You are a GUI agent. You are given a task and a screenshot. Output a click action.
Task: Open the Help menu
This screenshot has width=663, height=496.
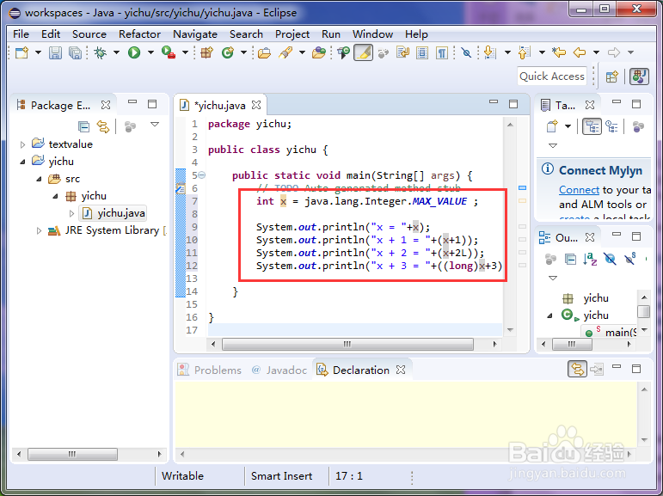click(416, 34)
